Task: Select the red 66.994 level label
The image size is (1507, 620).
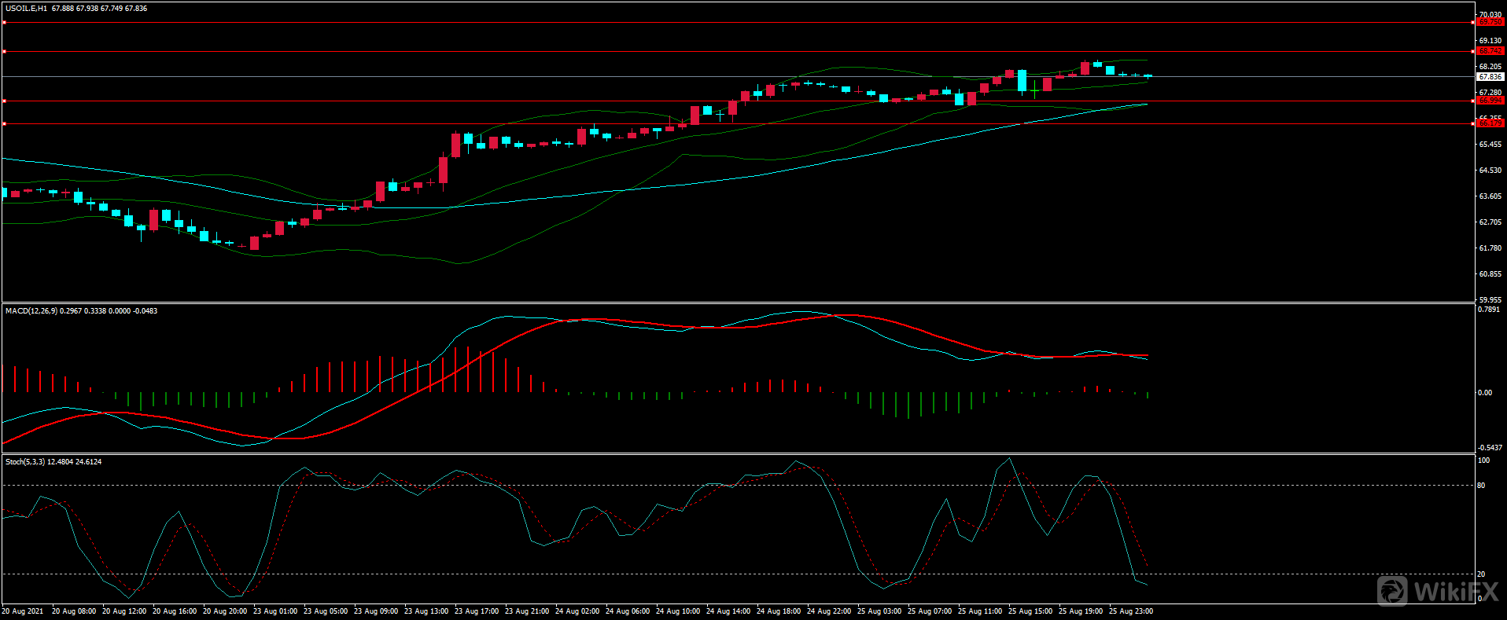Action: (x=1490, y=101)
